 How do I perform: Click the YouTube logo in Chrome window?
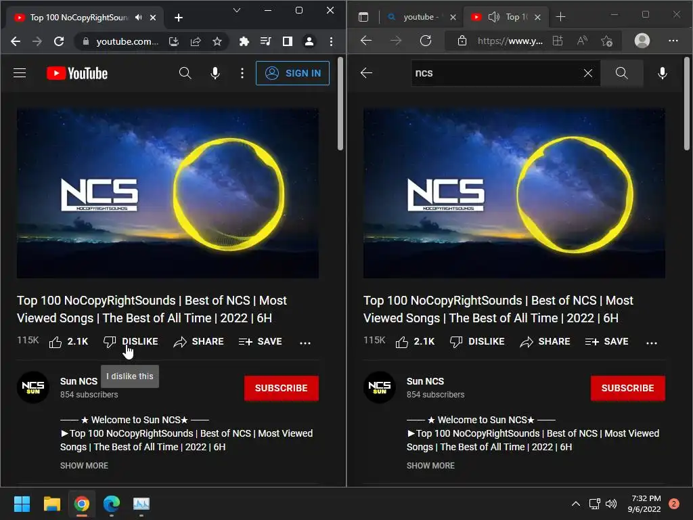77,73
